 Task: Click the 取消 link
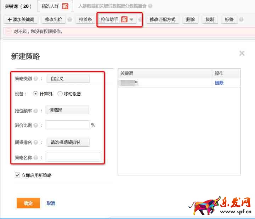point(51,203)
